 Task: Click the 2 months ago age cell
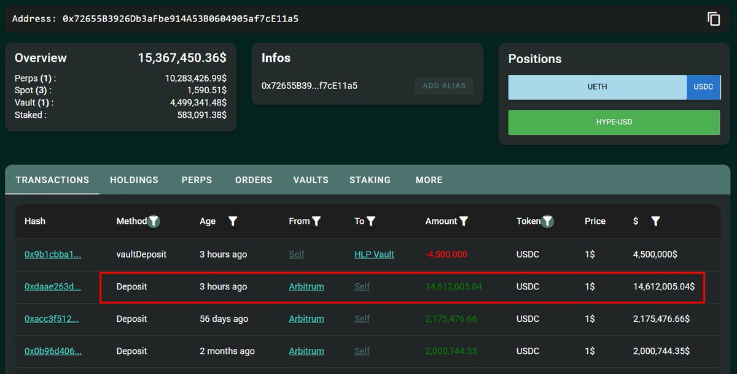[x=227, y=351]
